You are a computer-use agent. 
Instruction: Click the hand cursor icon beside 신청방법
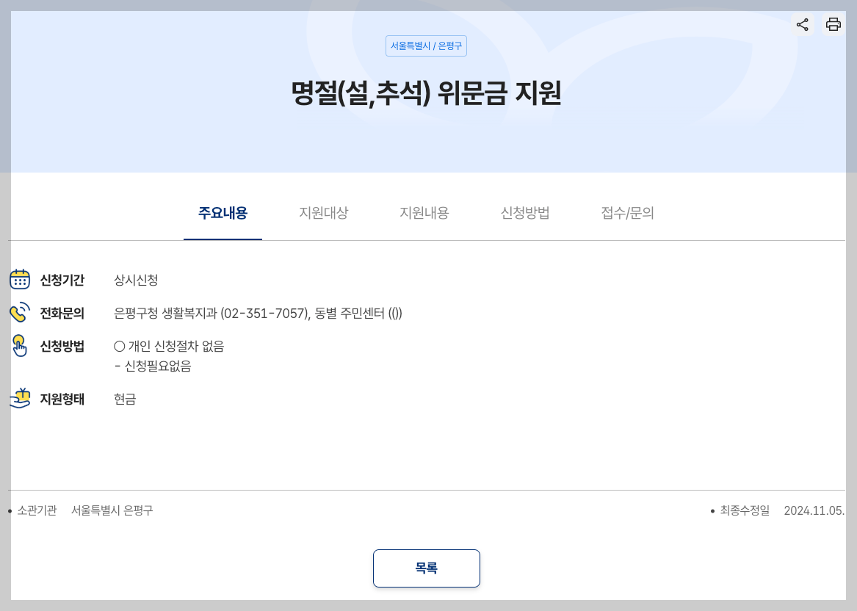click(20, 346)
